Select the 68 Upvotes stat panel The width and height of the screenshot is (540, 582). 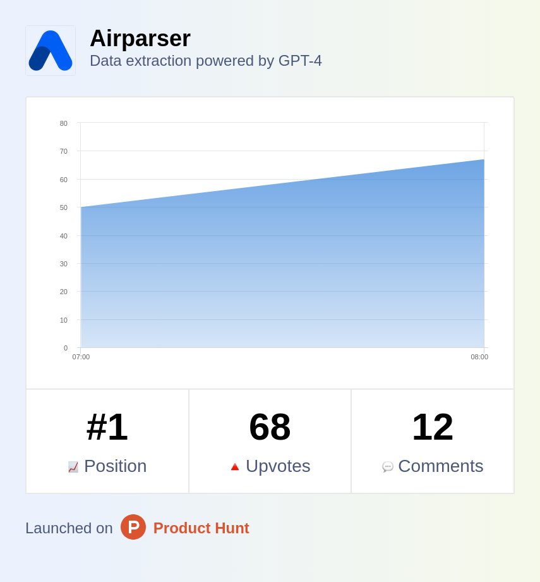[x=270, y=440]
